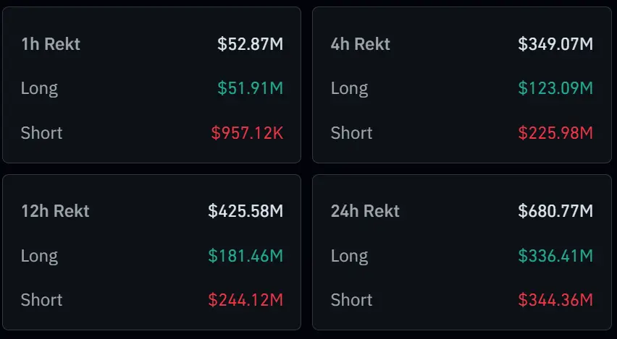This screenshot has height=339, width=617.
Task: Click the 4h Long value $123.09M
Action: (555, 89)
